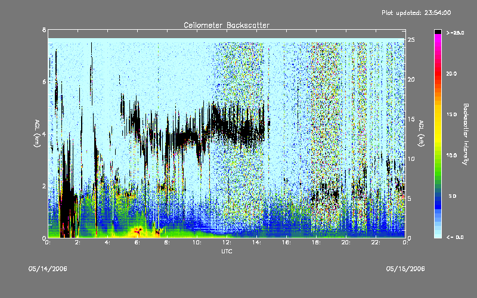Click the '4:' UTC time tick
The height and width of the screenshot is (298, 477).
coord(107,243)
